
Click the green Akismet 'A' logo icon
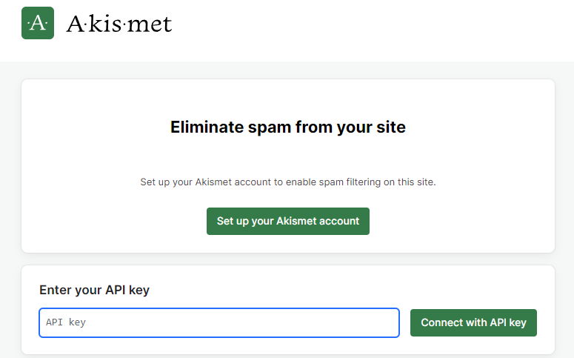tap(38, 23)
